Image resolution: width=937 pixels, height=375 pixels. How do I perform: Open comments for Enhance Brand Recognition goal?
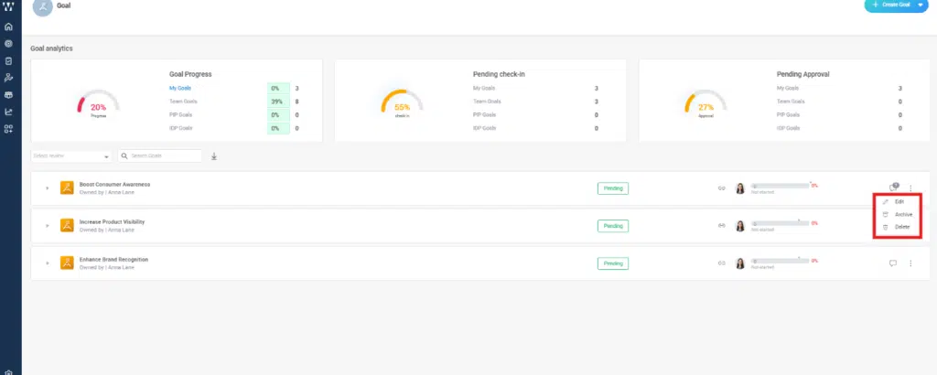click(x=893, y=263)
